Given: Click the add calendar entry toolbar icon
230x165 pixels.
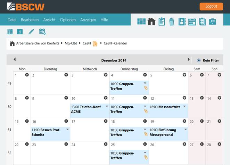Looking at the screenshot, I should tap(42, 32).
